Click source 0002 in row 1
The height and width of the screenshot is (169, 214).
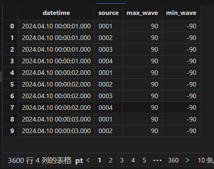coord(108,38)
